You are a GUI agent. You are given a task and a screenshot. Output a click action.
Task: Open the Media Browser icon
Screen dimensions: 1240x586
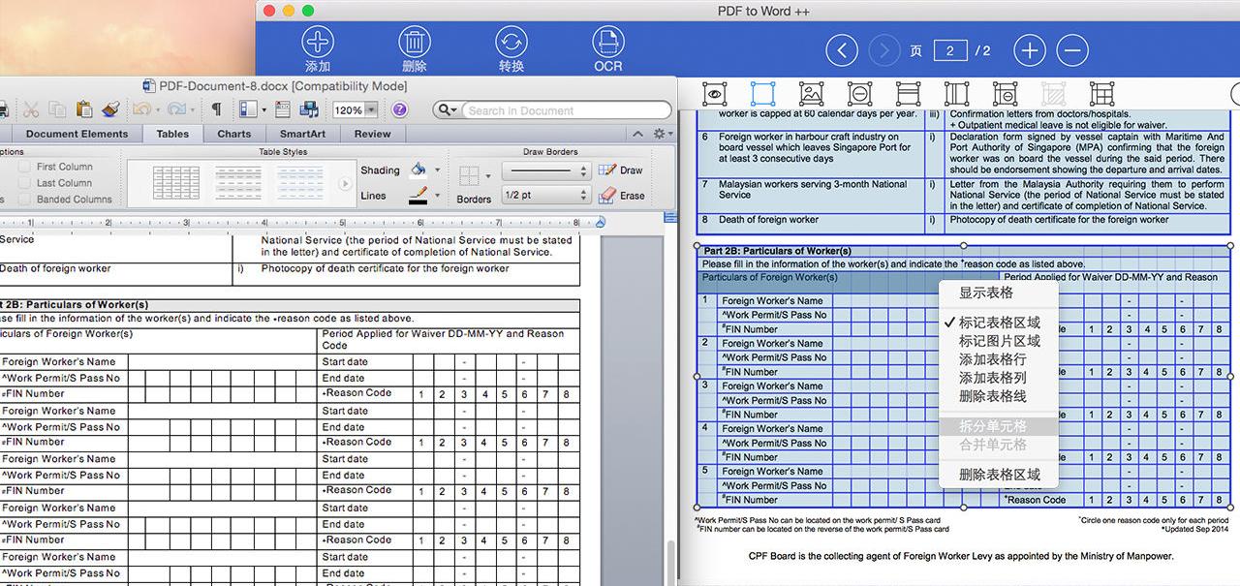click(x=310, y=109)
